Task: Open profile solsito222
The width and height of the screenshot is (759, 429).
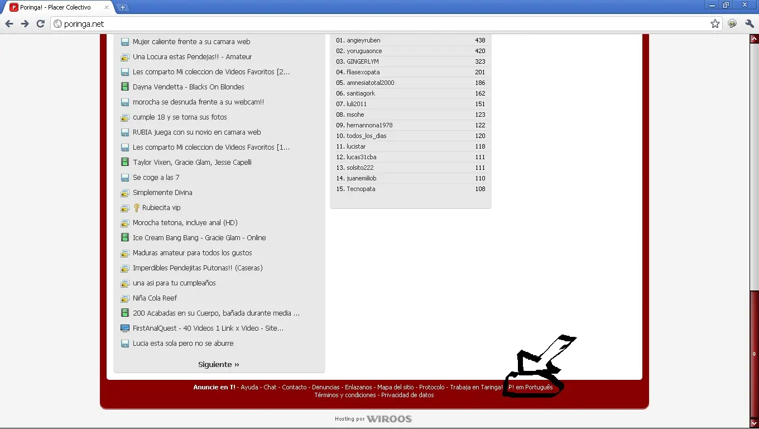Action: [360, 168]
